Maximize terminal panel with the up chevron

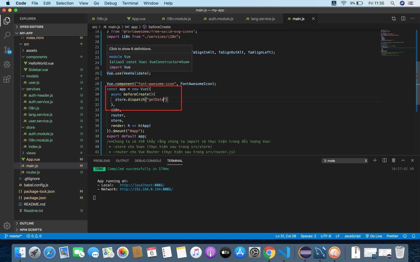coord(403,160)
